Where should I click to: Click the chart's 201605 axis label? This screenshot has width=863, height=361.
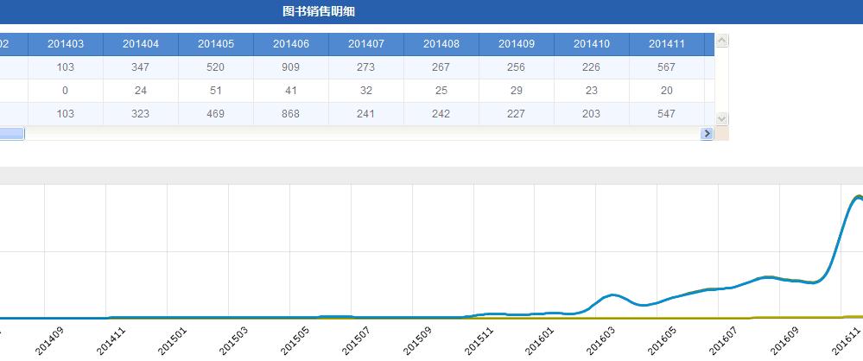pos(663,341)
